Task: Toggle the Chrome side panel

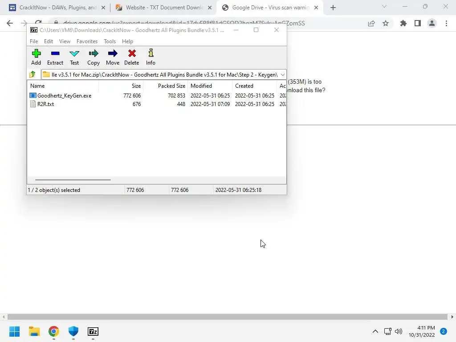Action: 418,23
